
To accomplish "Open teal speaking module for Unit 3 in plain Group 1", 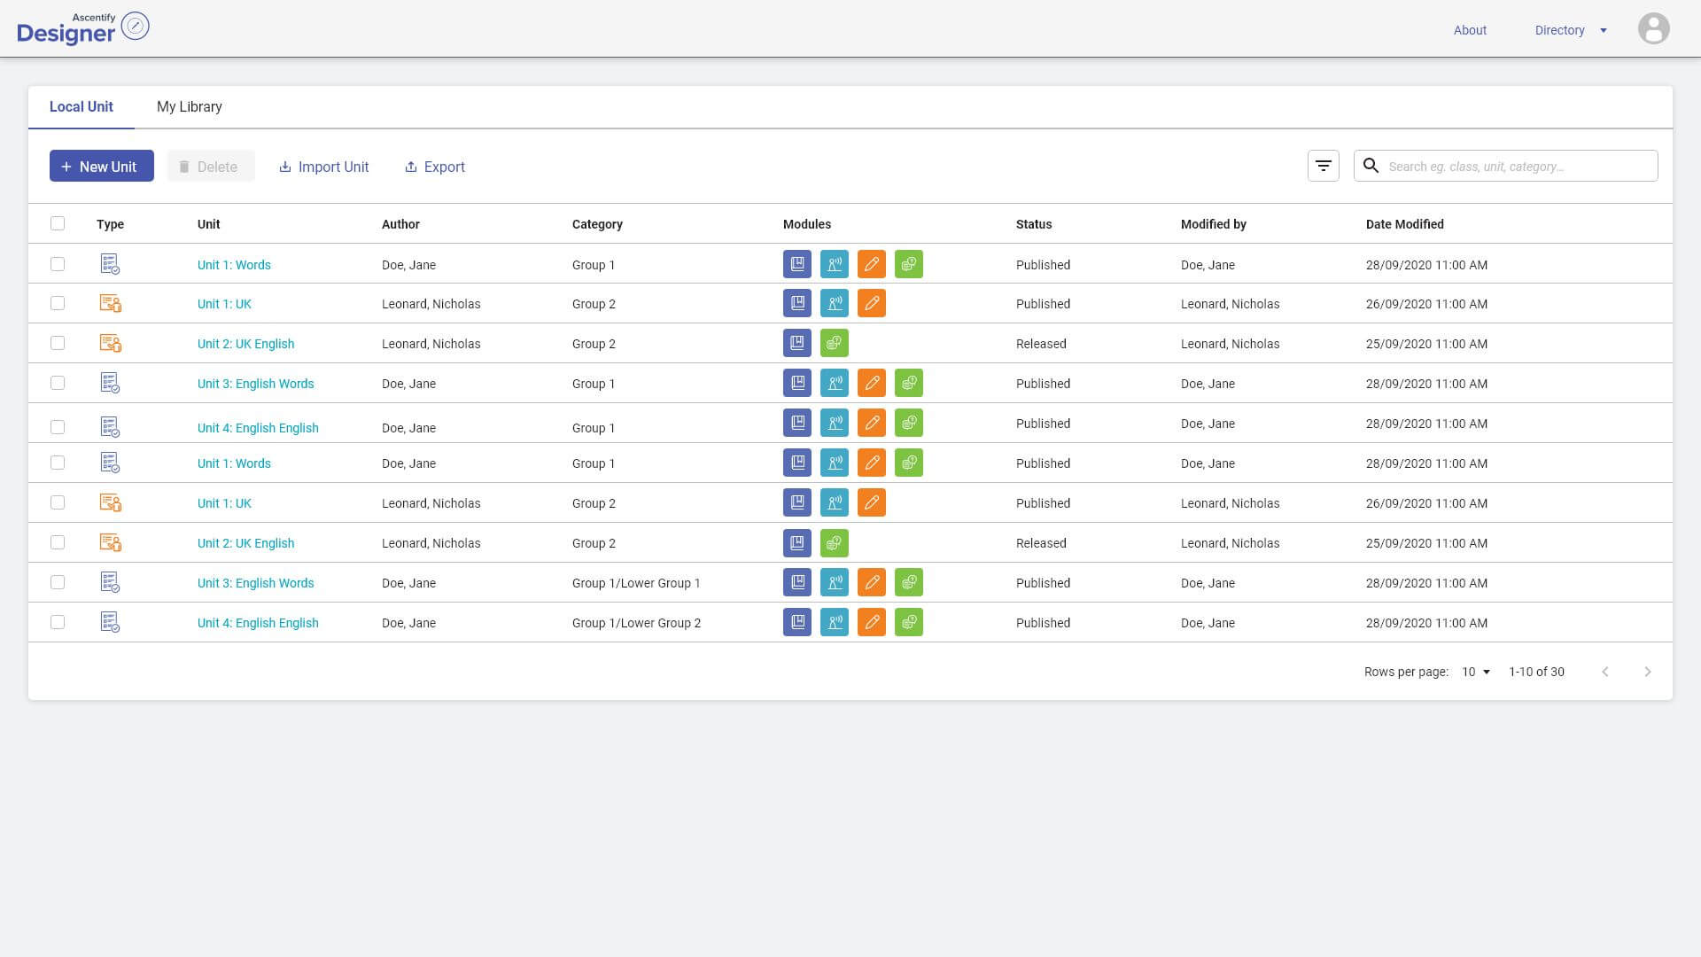I will point(835,383).
